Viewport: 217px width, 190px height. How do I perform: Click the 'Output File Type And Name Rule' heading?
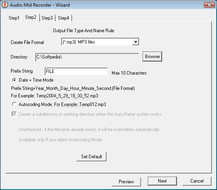coord(83,31)
